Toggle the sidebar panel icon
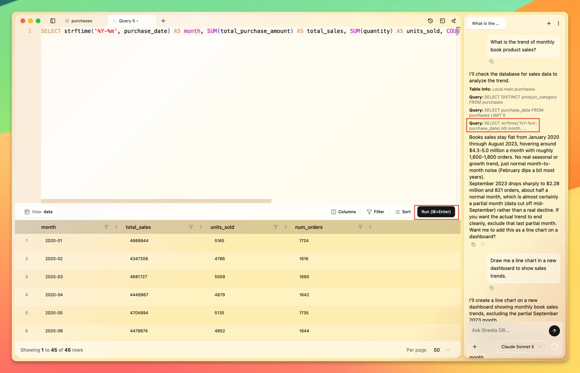The height and width of the screenshot is (373, 580). [x=53, y=21]
